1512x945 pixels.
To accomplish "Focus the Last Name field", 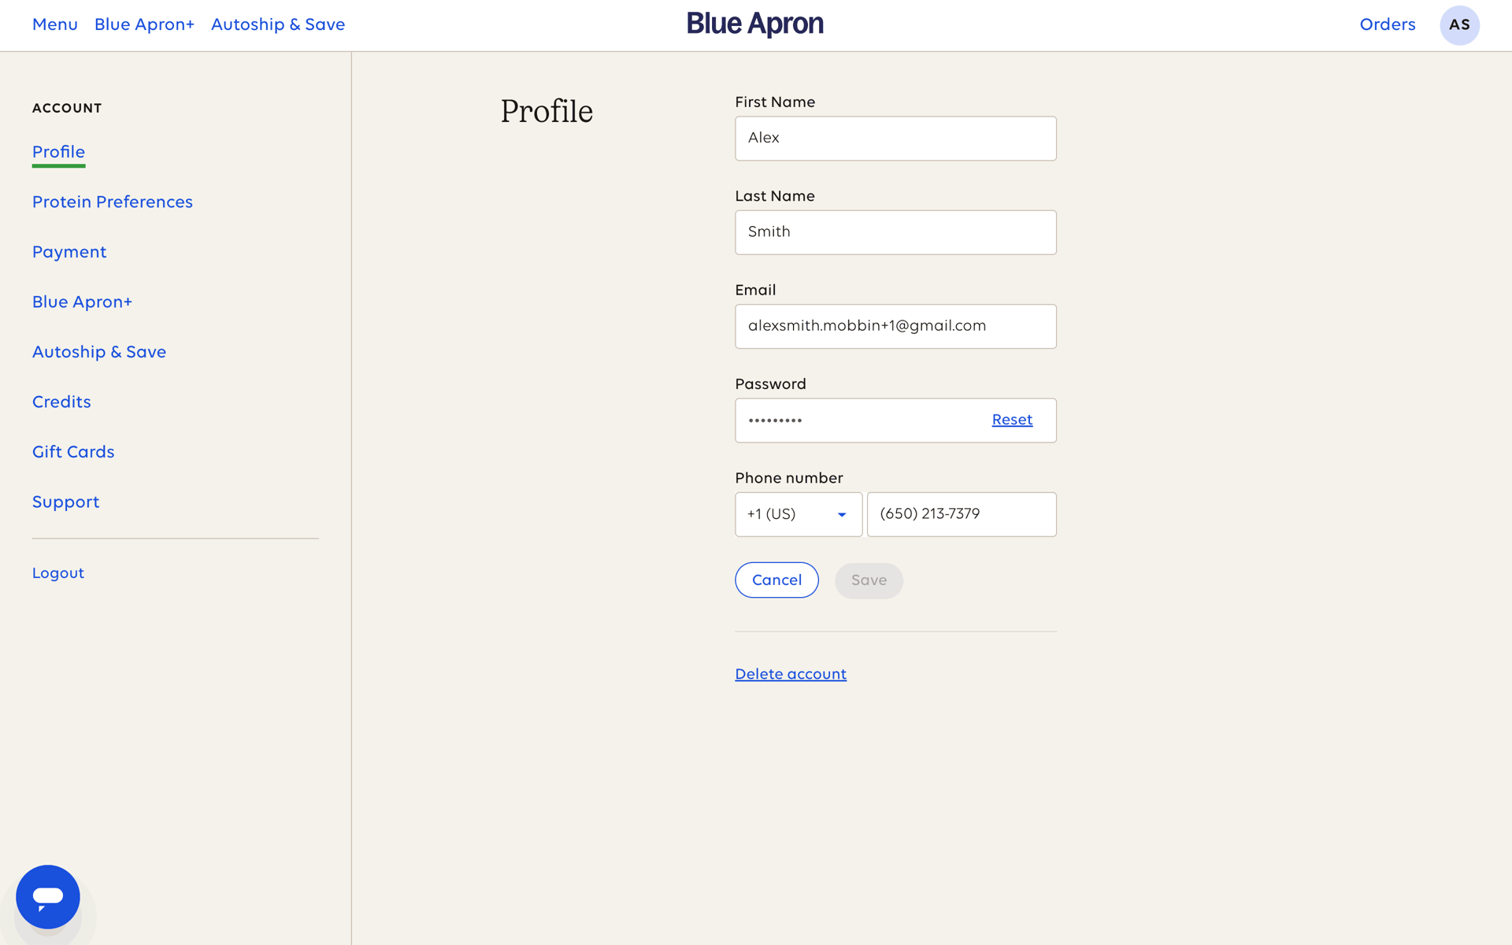I will coord(895,232).
